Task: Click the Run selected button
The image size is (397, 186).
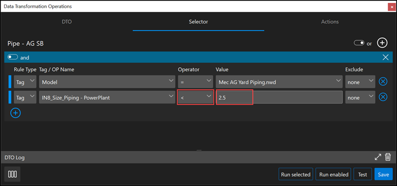Action: 296,174
